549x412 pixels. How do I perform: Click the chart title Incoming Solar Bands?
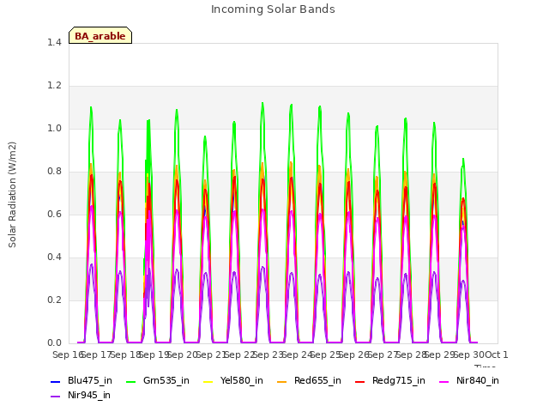click(x=273, y=9)
